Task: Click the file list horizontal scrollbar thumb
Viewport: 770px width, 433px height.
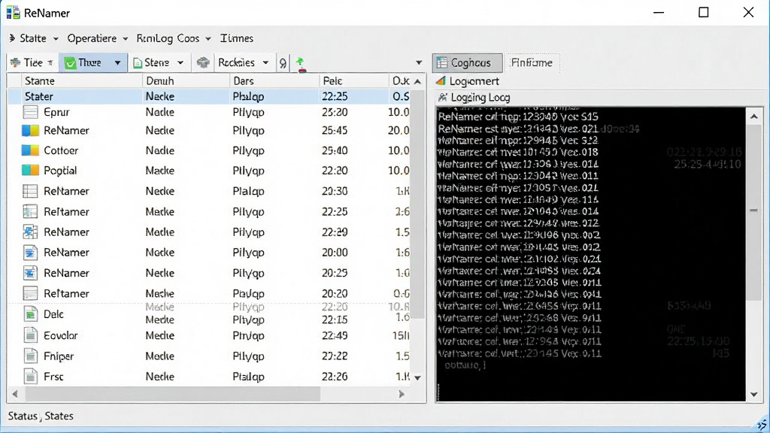Action: 173,394
